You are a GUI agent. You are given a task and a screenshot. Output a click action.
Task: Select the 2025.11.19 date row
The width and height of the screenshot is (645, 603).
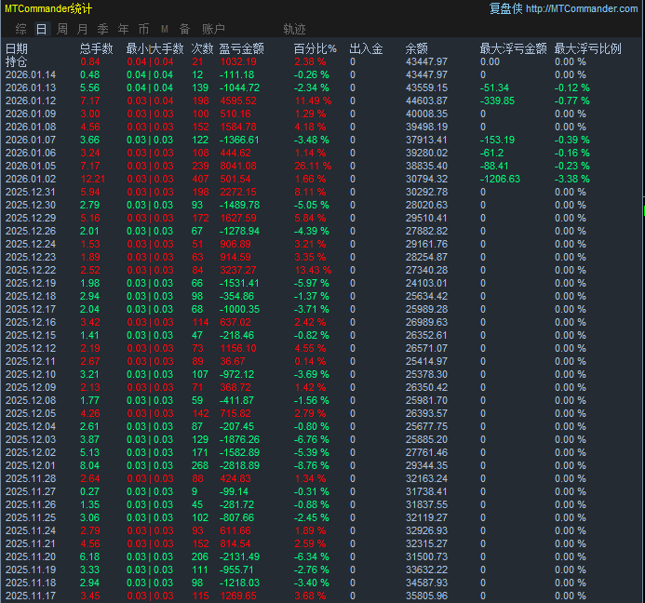[31, 569]
